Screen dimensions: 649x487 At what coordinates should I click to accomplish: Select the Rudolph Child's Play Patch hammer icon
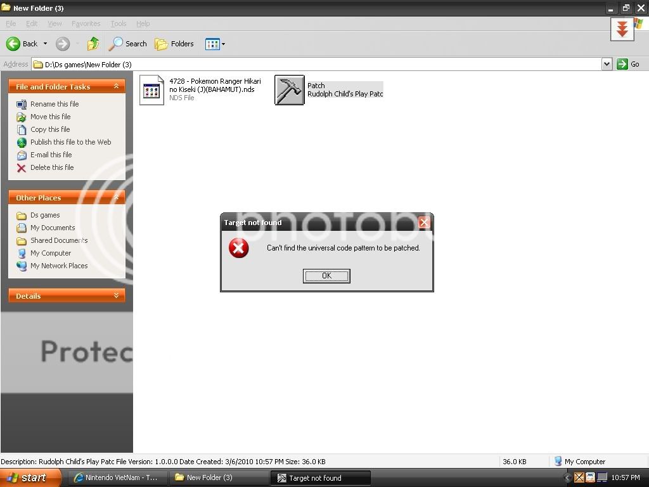[x=289, y=90]
